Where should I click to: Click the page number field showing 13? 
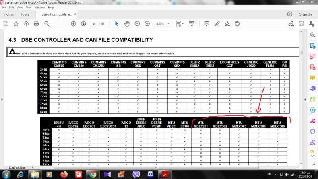94,24
